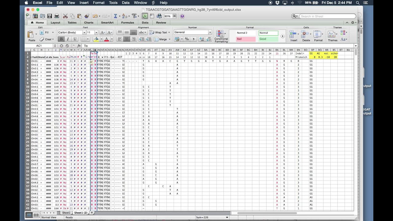Click the Format Painter brush icon

tap(87, 16)
